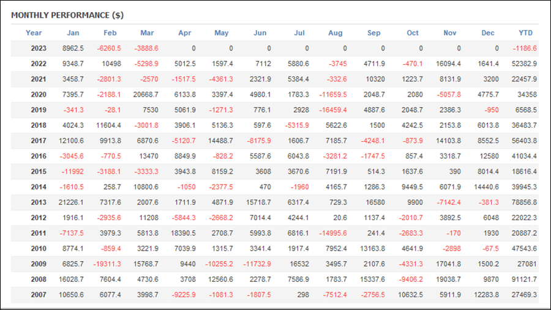The image size is (551, 310).
Task: Click the 2022 YTD value 52382.9
Action: [524, 64]
